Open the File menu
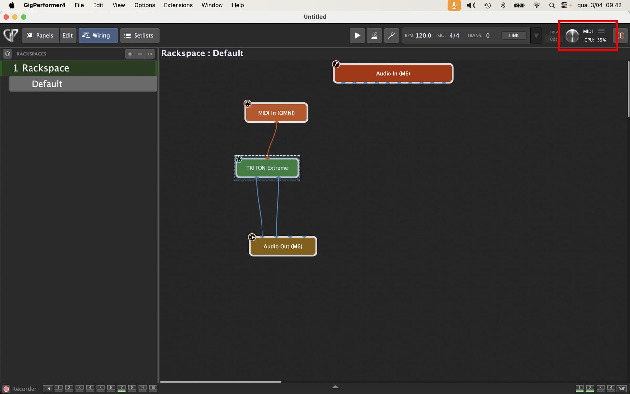This screenshot has height=394, width=630. pyautogui.click(x=79, y=5)
